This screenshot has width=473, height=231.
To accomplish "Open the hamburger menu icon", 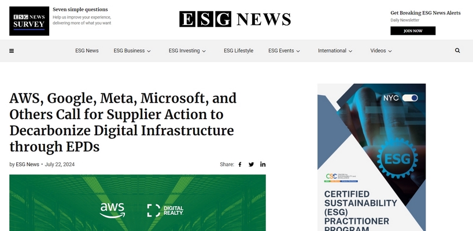I will coord(12,51).
